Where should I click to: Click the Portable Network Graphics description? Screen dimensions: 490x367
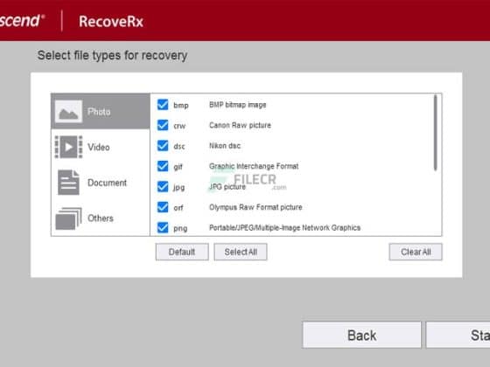pos(284,228)
